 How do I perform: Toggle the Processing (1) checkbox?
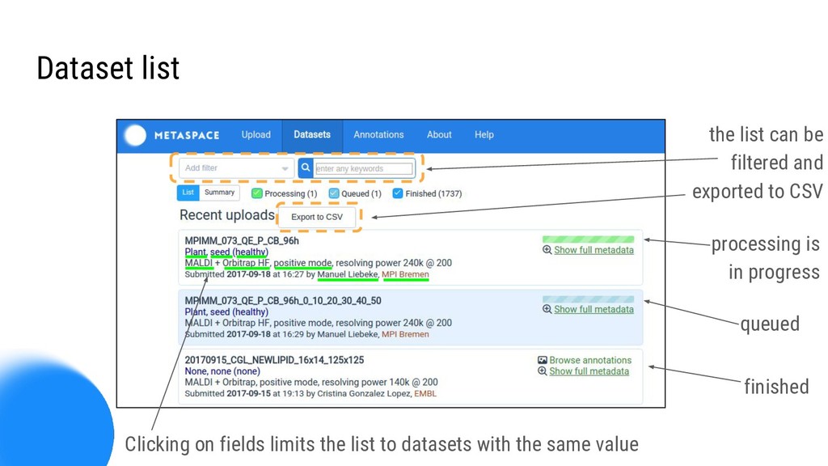click(257, 193)
